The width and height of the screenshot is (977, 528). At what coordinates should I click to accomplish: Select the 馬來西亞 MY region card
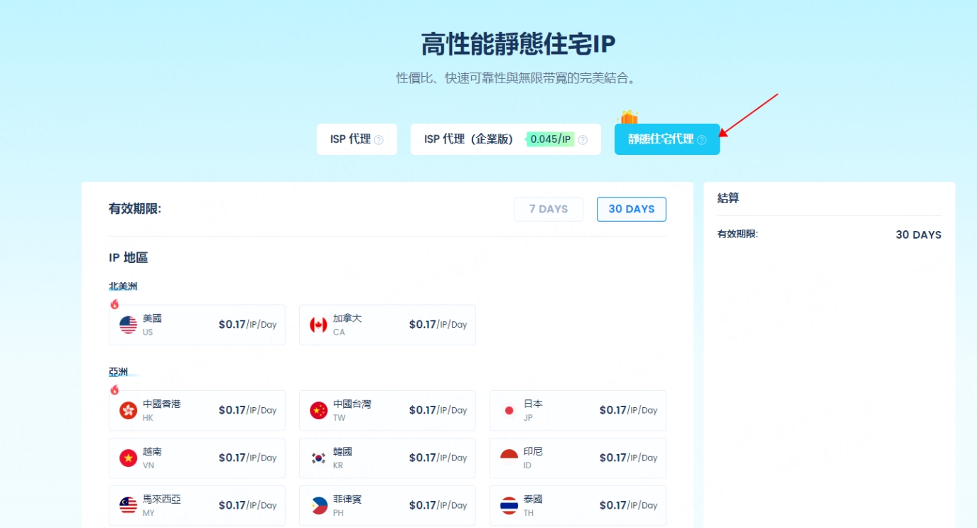tap(197, 505)
